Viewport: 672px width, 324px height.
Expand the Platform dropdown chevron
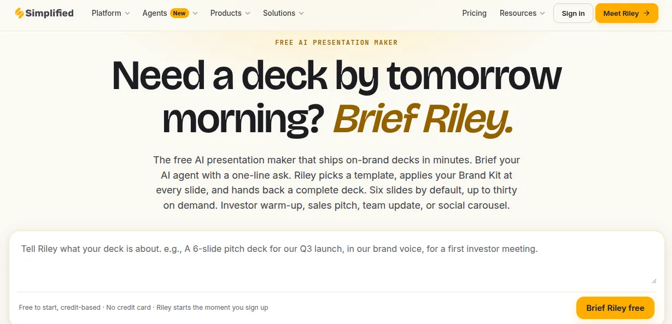click(x=127, y=13)
